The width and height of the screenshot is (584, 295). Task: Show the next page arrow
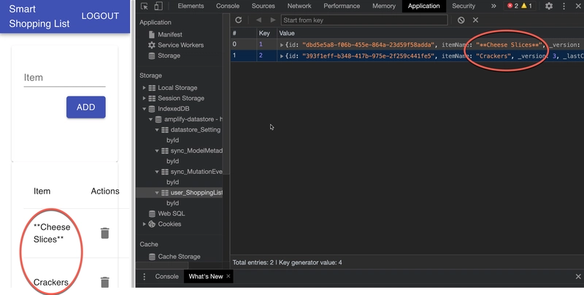click(x=272, y=20)
